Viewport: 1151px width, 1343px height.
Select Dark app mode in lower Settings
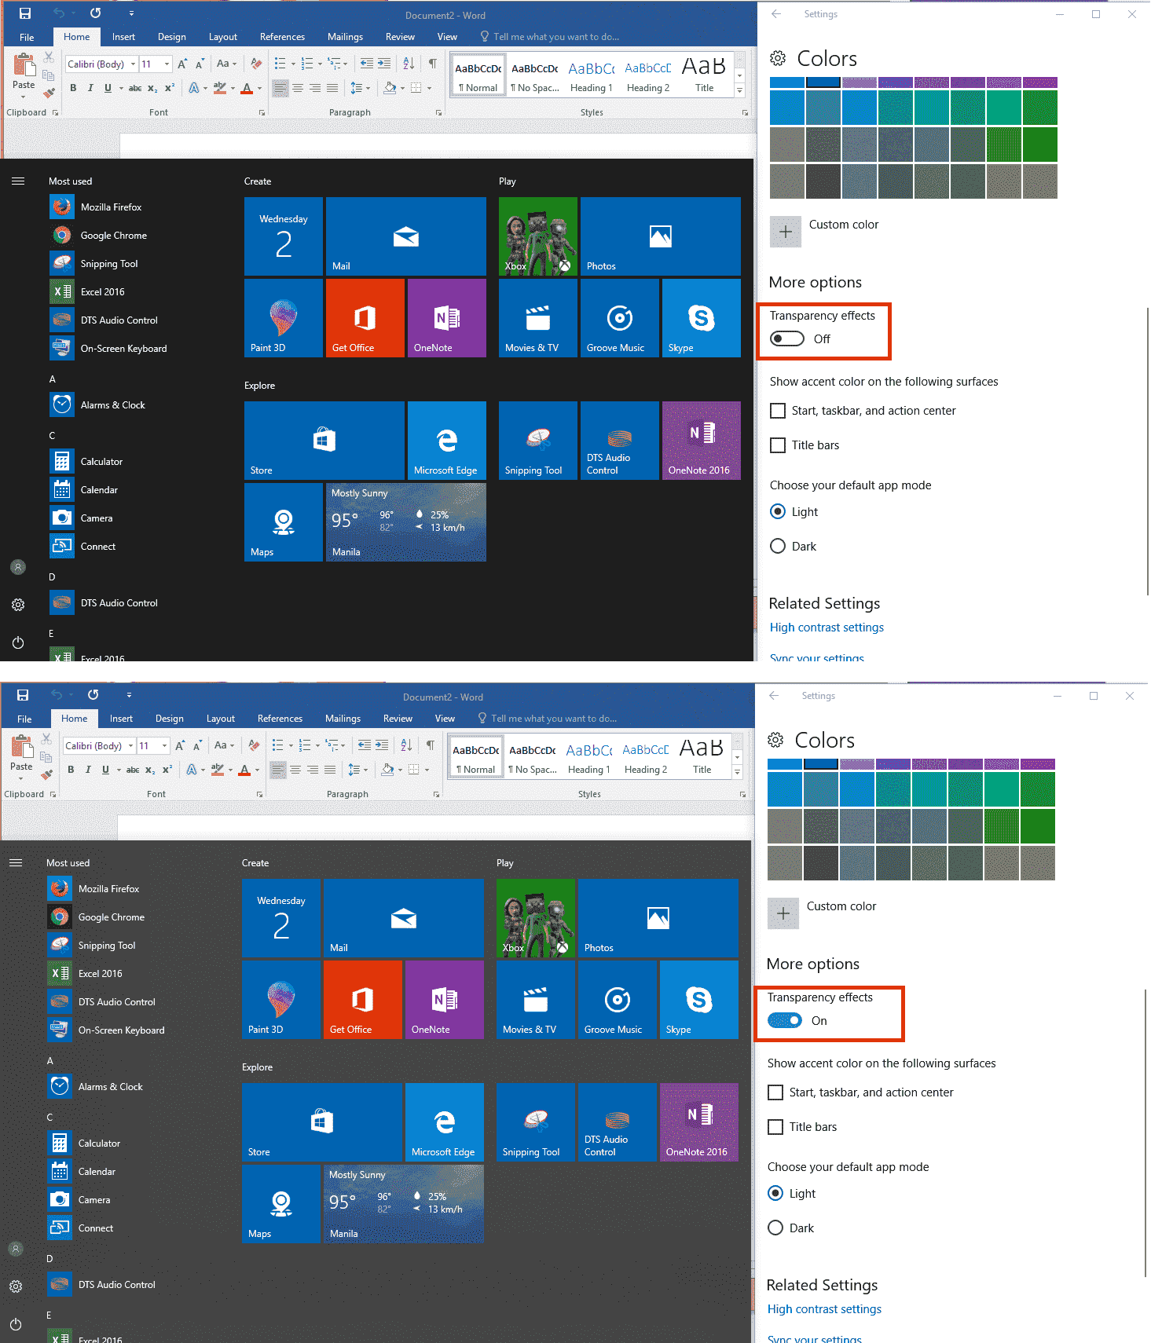tap(775, 1228)
